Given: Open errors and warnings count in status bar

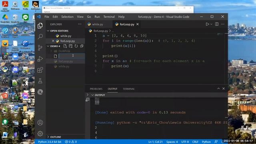Looking at the screenshot, I should click(71, 142).
